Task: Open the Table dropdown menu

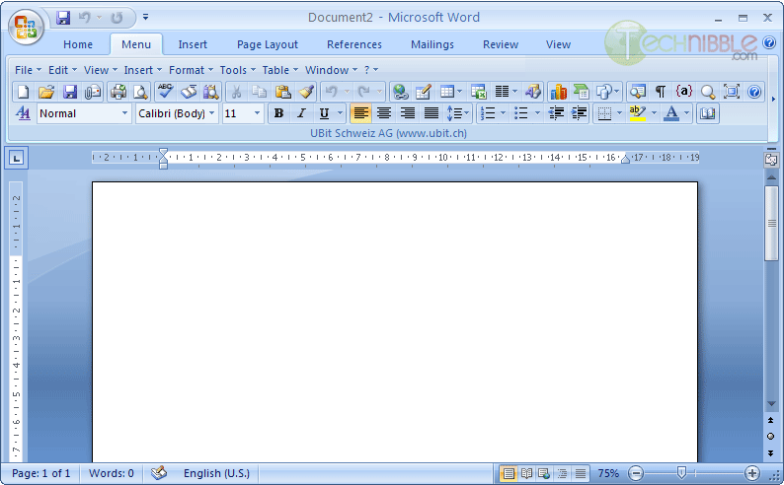Action: [280, 70]
